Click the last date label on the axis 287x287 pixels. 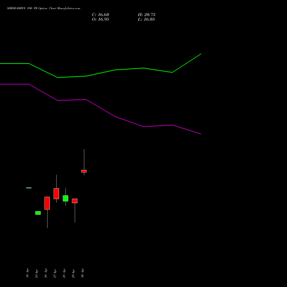point(83,273)
